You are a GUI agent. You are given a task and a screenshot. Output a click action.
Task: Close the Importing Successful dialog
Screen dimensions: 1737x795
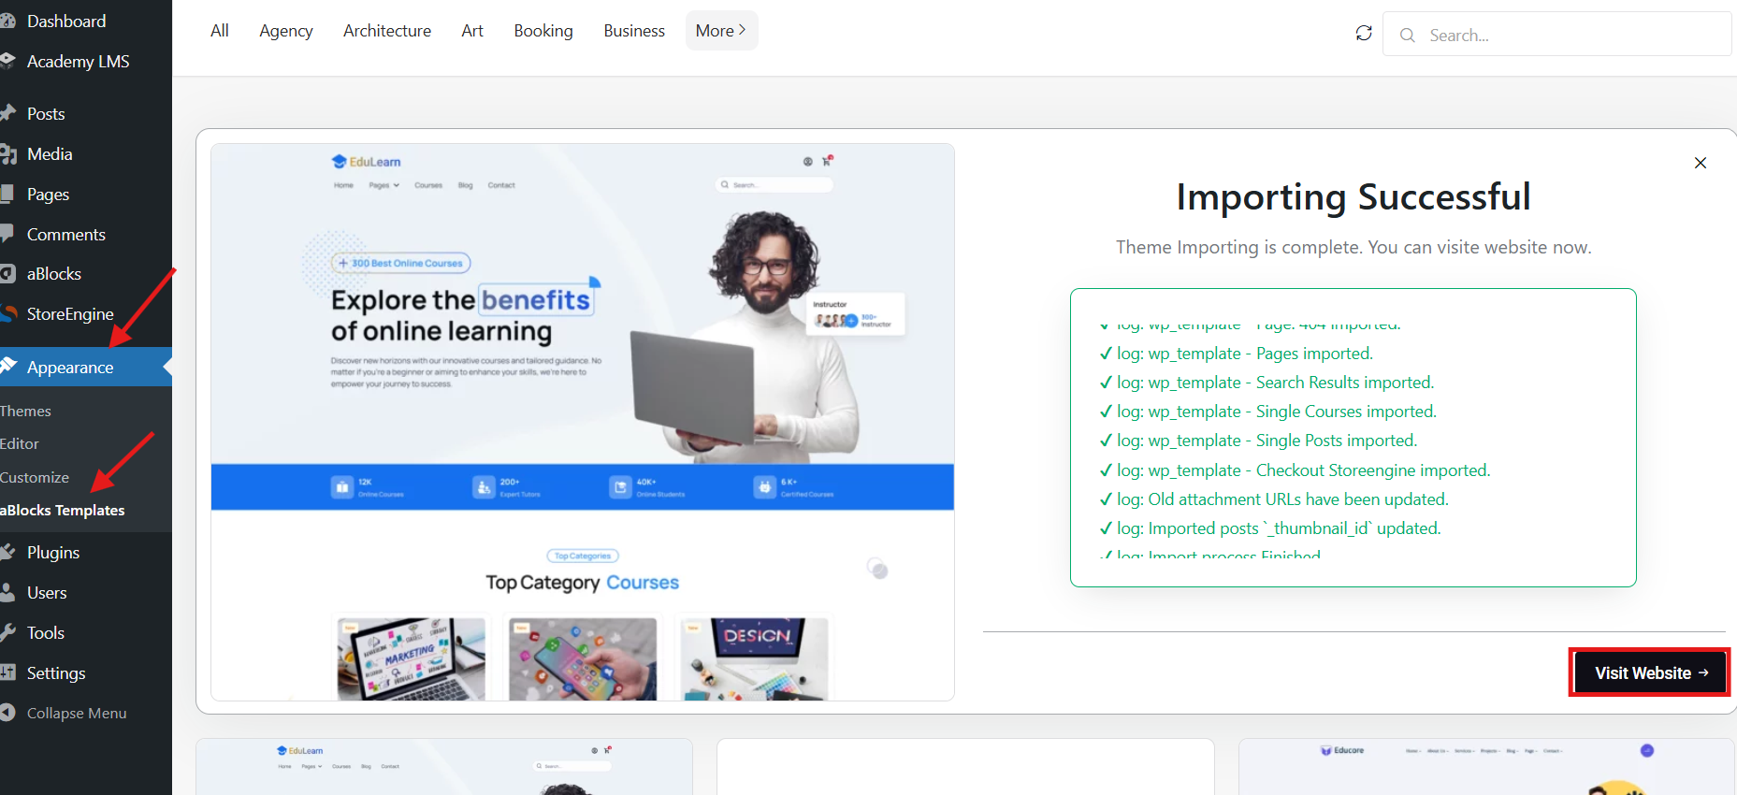point(1701,163)
